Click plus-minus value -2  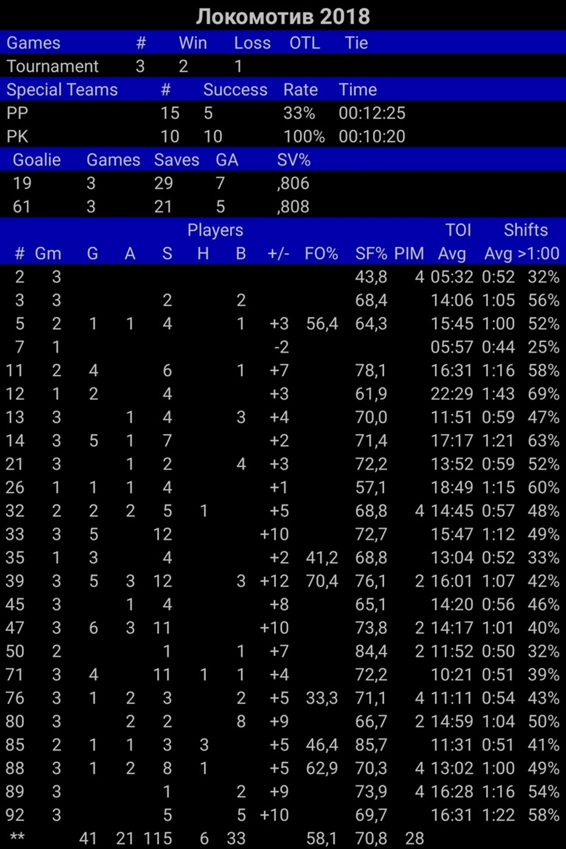pyautogui.click(x=281, y=347)
